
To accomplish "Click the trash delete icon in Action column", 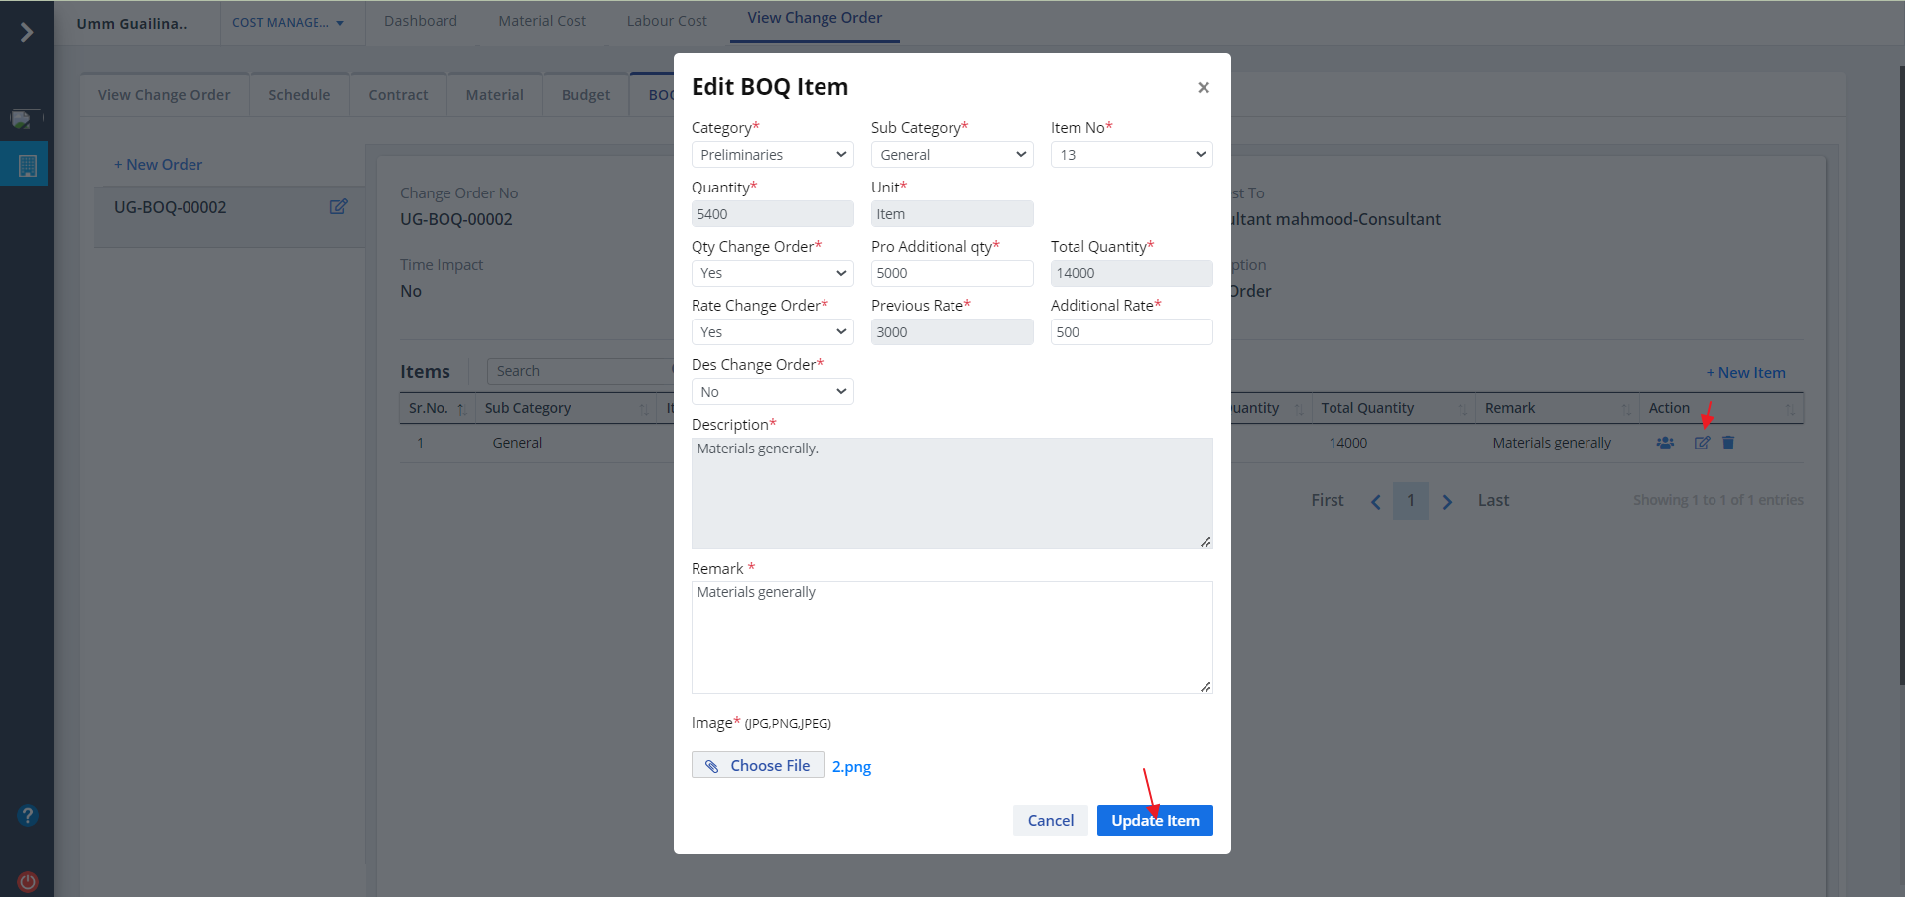I will click(1728, 443).
